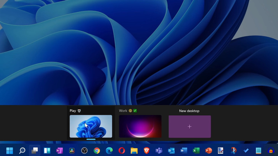Open the Widgets panel icon
This screenshot has height=156, width=278.
[x=47, y=151]
